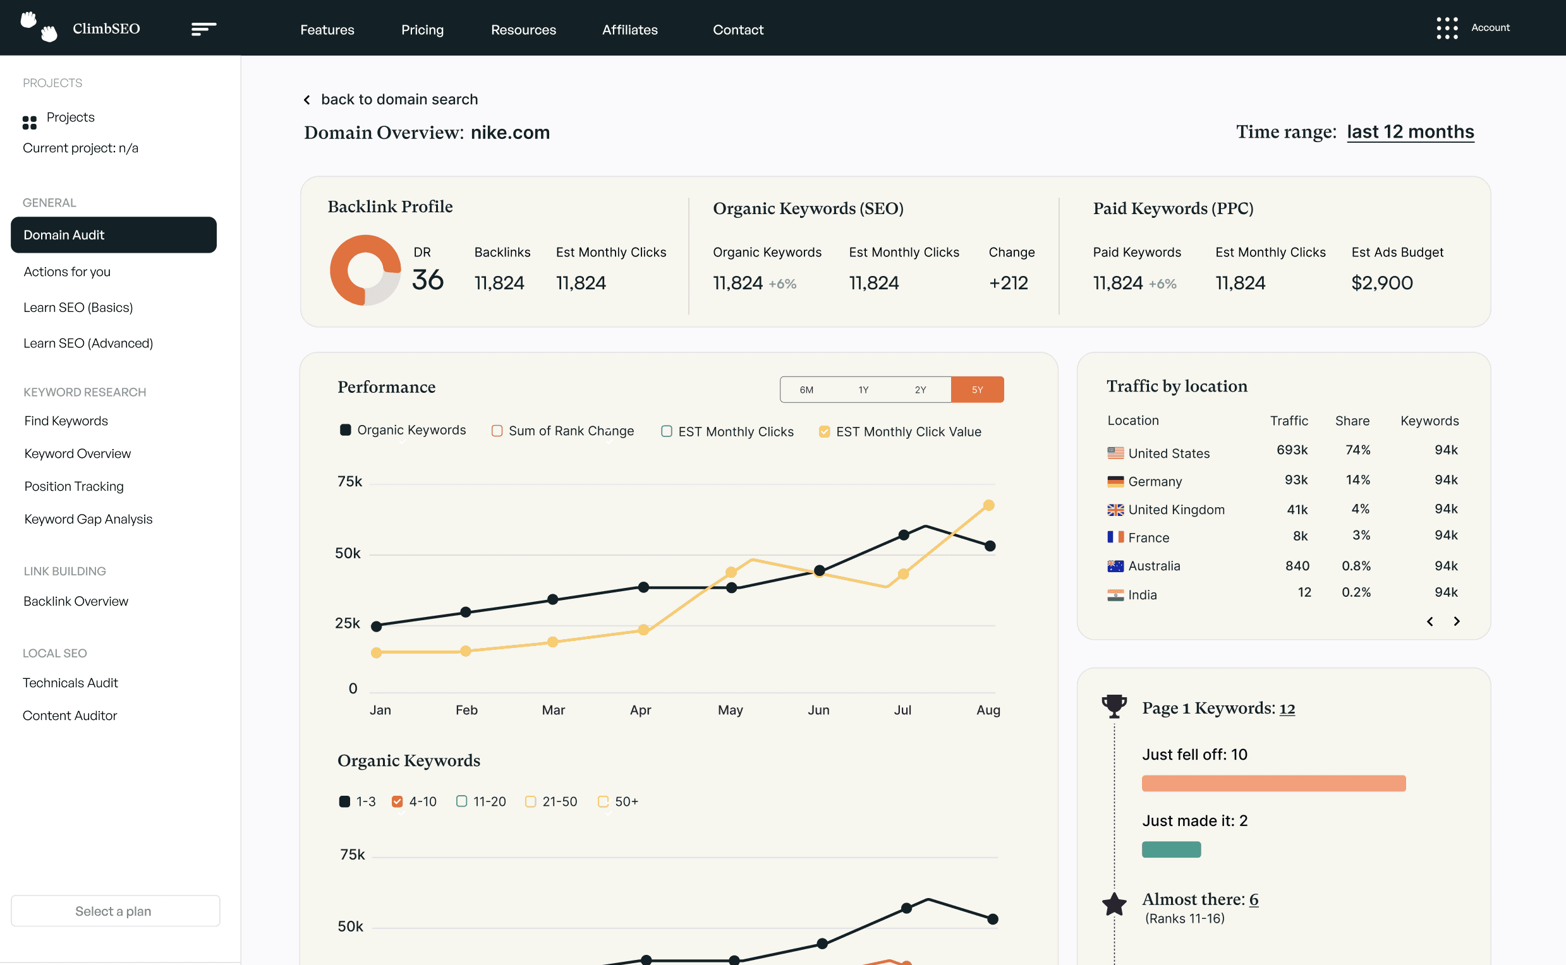Enable the 50+ rank range checkbox
The image size is (1566, 965).
click(x=602, y=801)
